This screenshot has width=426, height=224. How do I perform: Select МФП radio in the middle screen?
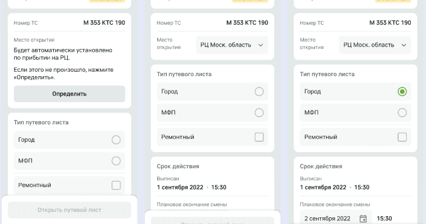click(259, 112)
